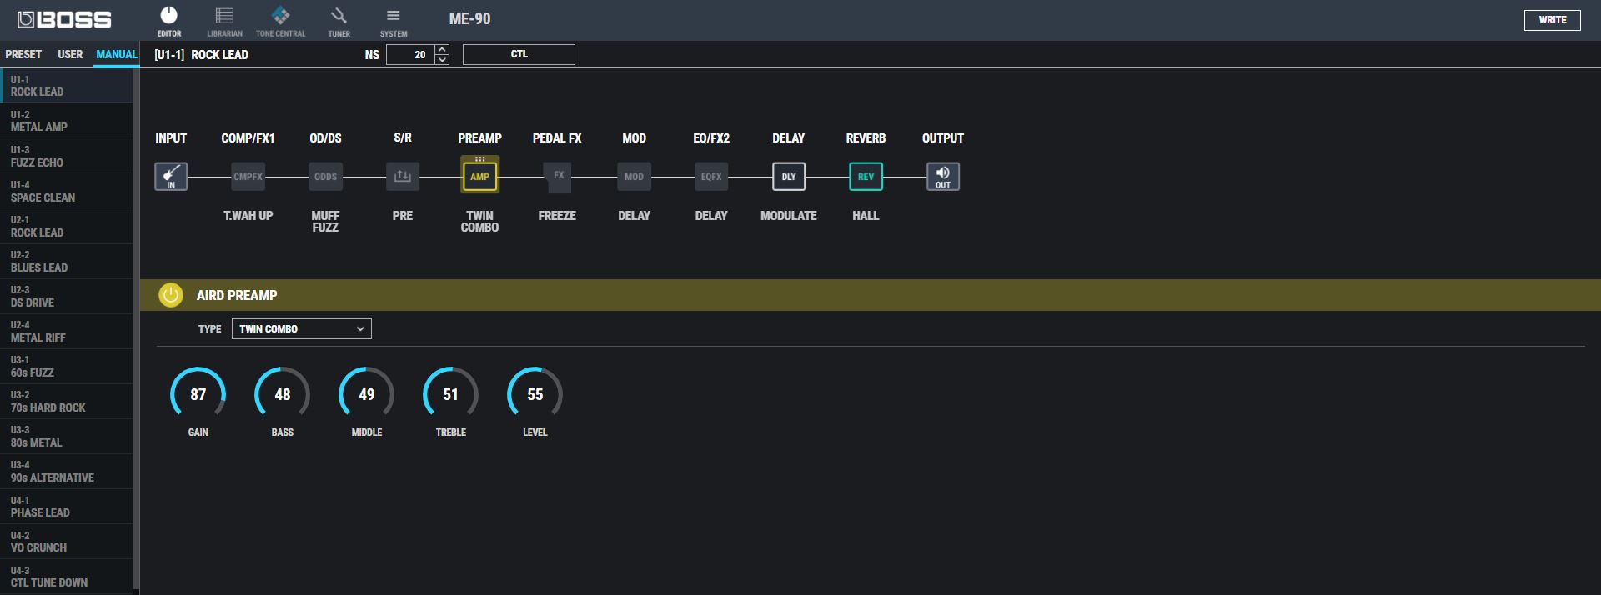Increase the NS value with up arrow
Image resolution: width=1601 pixels, height=595 pixels.
pyautogui.click(x=442, y=50)
